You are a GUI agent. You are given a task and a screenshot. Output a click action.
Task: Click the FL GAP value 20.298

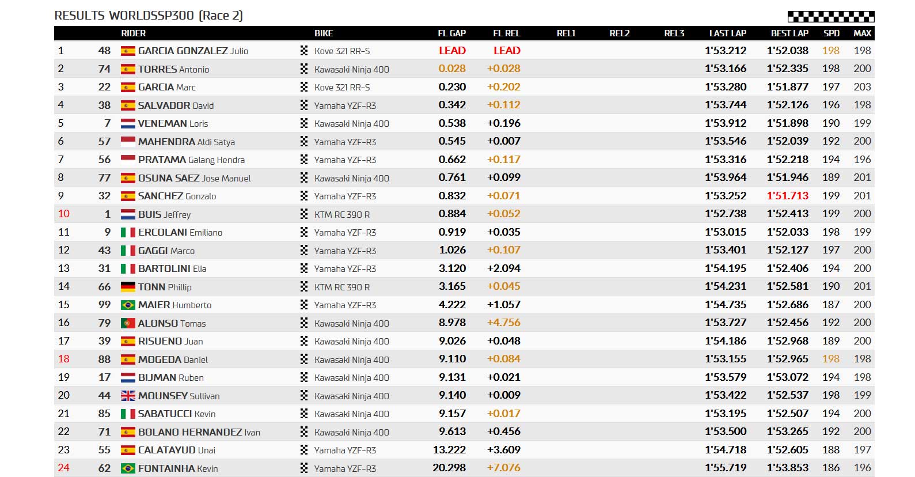click(x=449, y=468)
